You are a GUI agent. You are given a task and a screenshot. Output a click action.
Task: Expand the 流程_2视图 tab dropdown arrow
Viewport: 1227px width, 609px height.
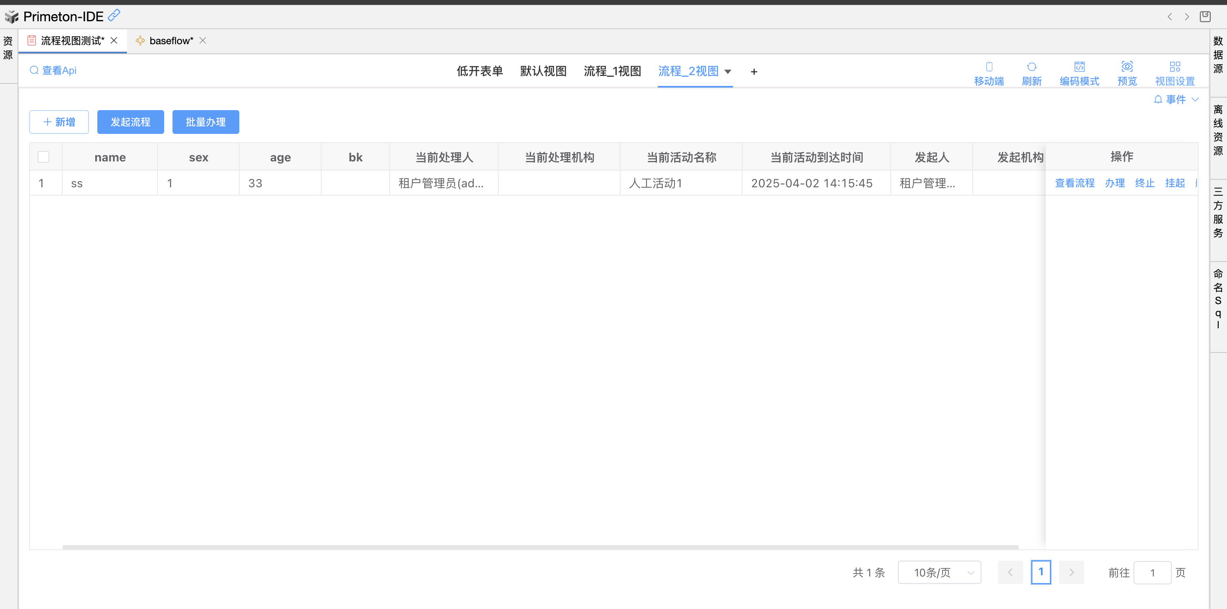pyautogui.click(x=728, y=72)
